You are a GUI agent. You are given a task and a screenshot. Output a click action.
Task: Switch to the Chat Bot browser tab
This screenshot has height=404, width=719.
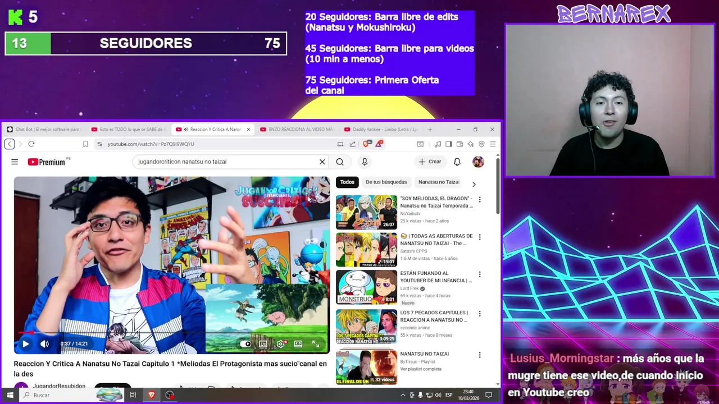(x=44, y=129)
